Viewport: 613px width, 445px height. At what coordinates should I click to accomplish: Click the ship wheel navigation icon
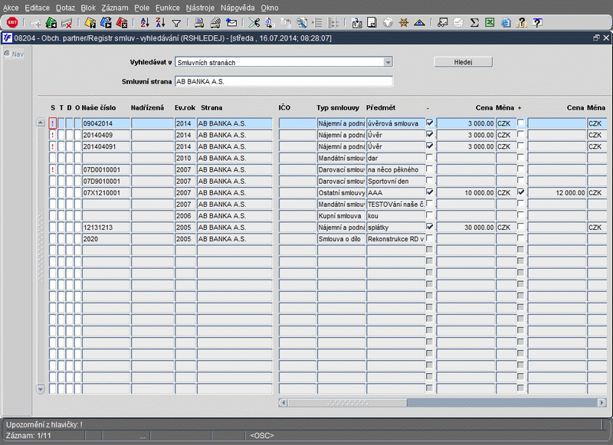404,23
